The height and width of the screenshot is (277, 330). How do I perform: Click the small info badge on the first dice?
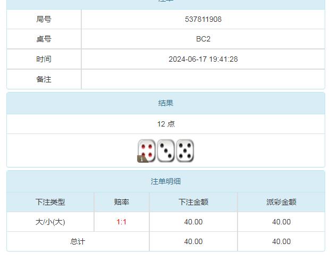click(x=141, y=158)
